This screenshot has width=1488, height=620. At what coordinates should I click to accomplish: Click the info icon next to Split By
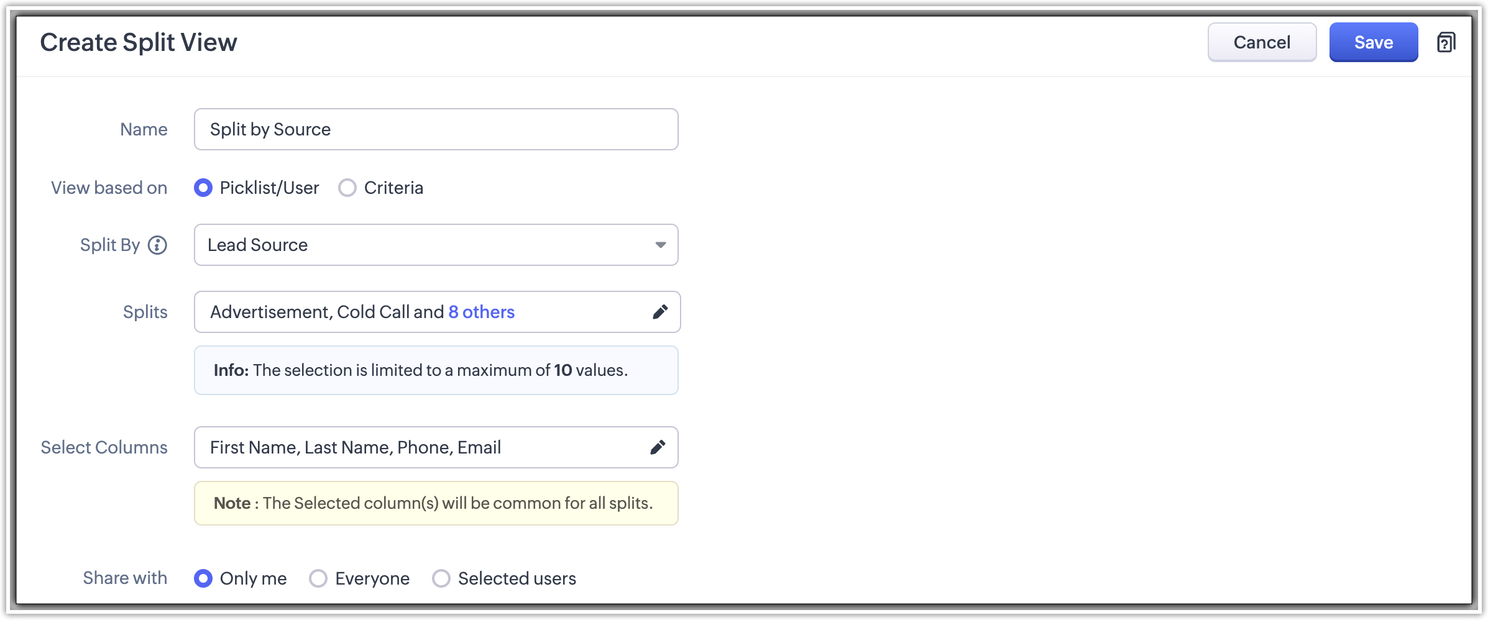pyautogui.click(x=157, y=245)
